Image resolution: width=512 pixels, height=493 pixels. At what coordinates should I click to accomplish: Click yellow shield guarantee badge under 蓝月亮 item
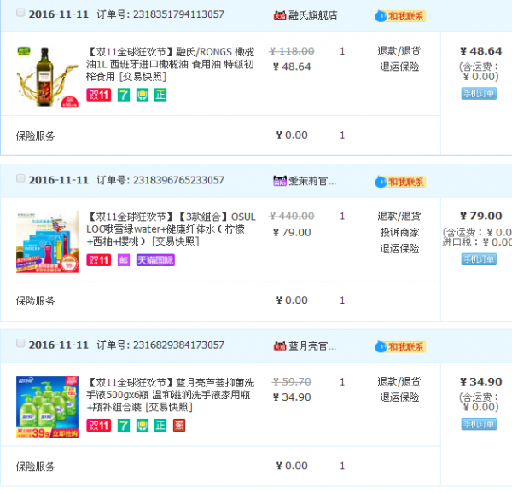(143, 426)
